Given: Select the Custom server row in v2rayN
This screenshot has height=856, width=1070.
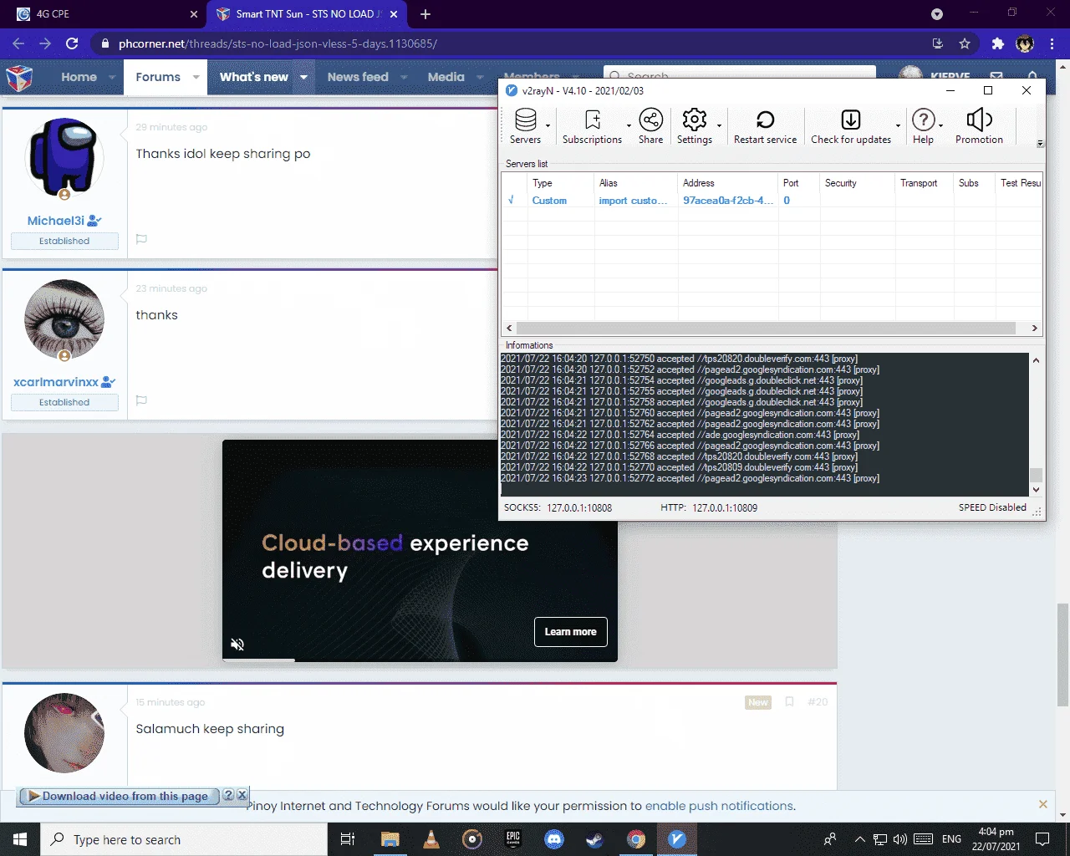Looking at the screenshot, I should pos(771,201).
